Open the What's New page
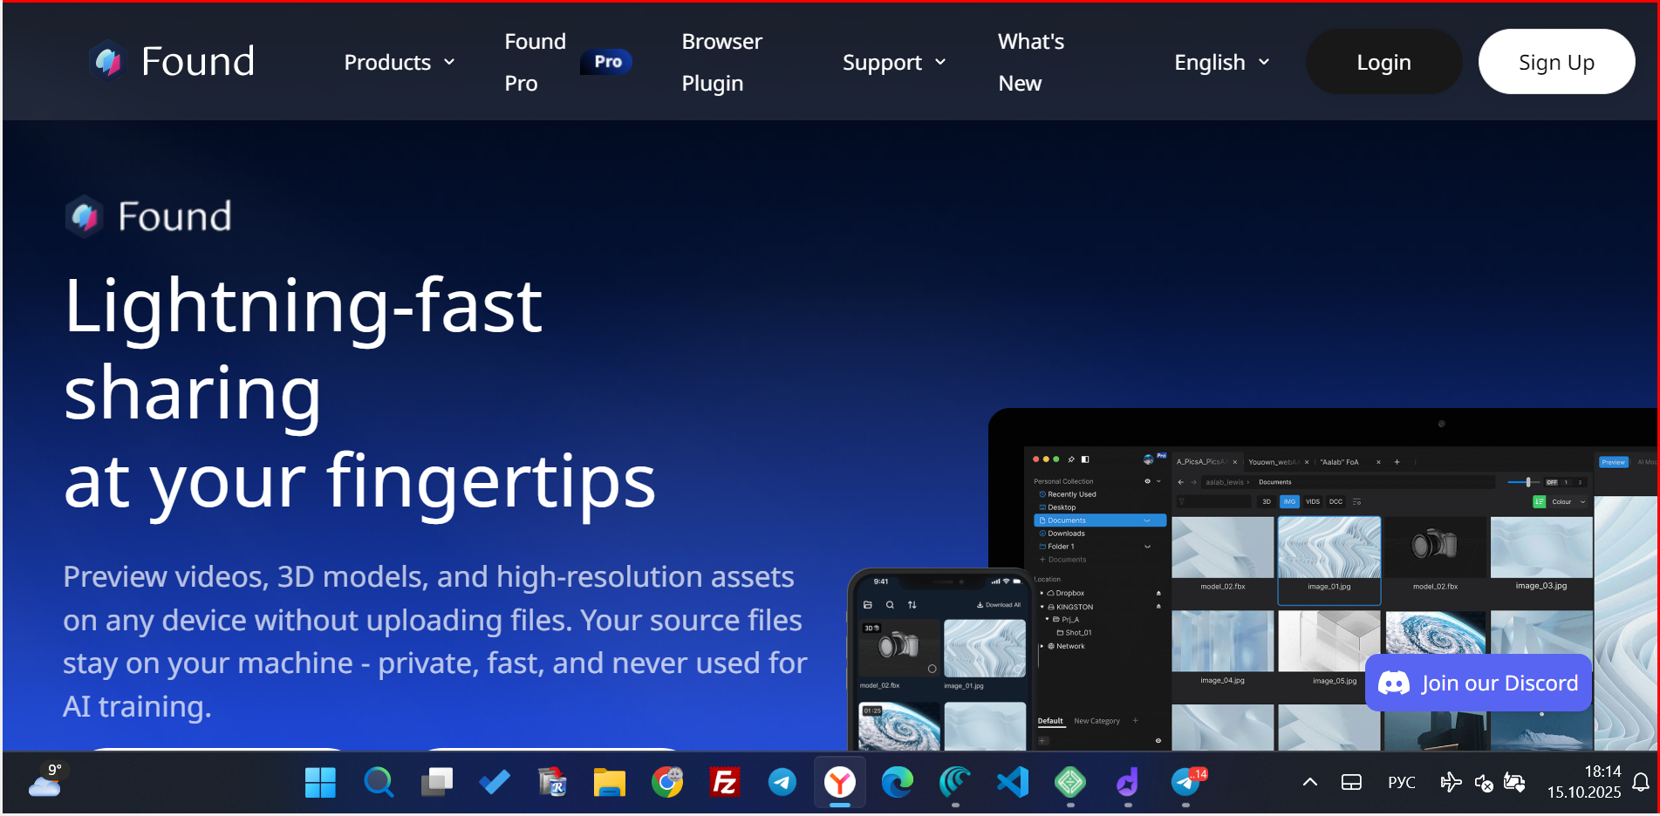The image size is (1660, 816). coord(1030,63)
